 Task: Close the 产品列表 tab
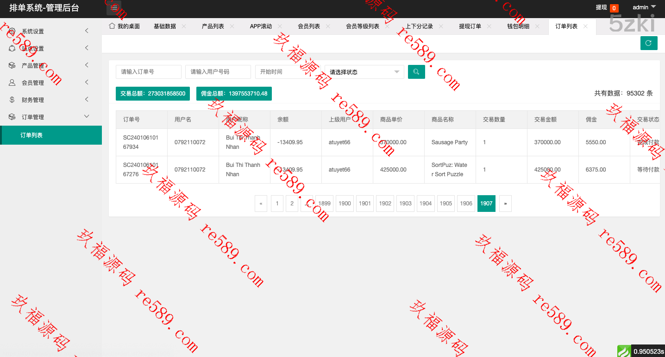232,26
